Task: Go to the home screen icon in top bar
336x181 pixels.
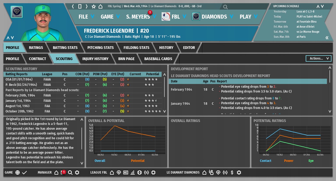Action: coord(100,6)
